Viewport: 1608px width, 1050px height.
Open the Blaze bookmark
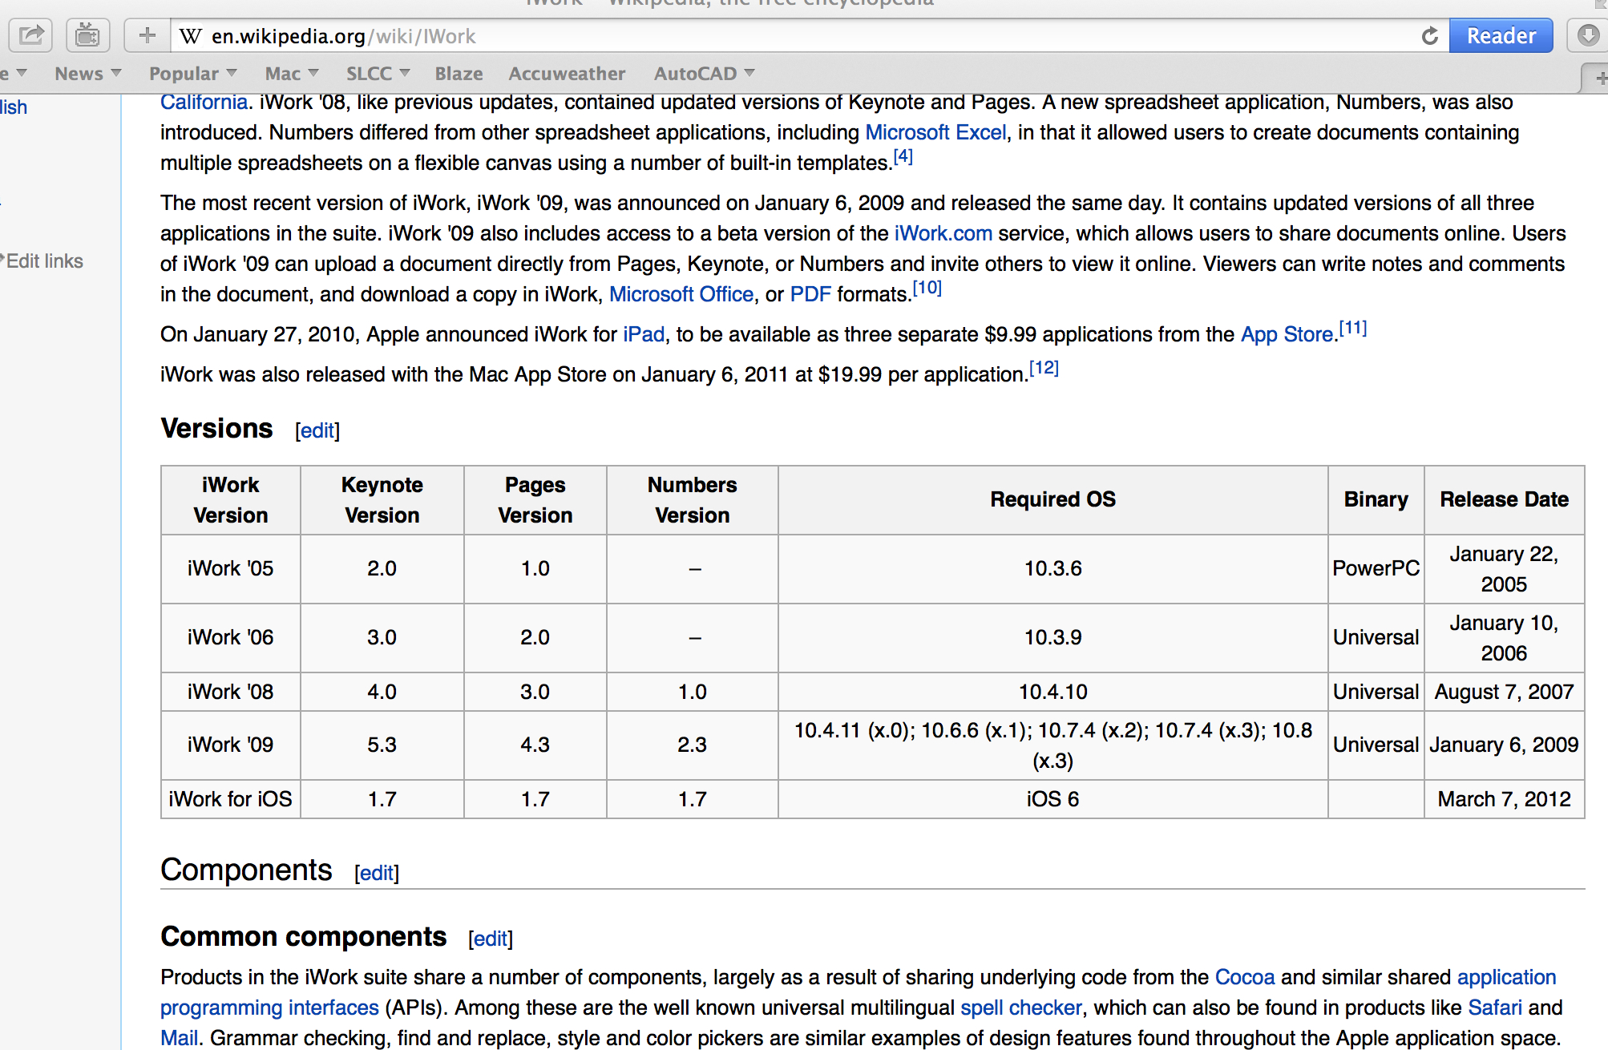pyautogui.click(x=459, y=74)
